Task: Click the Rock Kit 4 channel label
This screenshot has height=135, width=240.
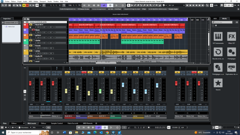Action: 70,116
